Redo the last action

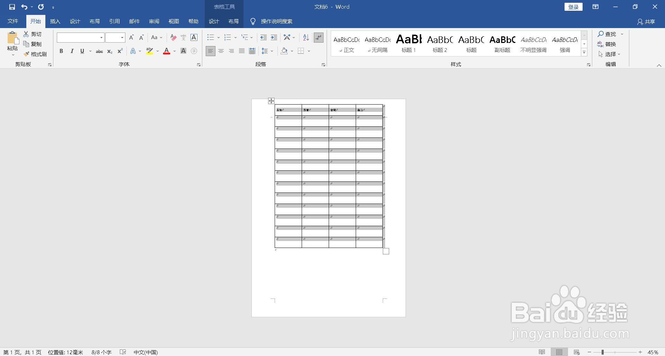point(41,7)
